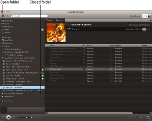Play the current track
152x121 pixels.
[8, 117]
